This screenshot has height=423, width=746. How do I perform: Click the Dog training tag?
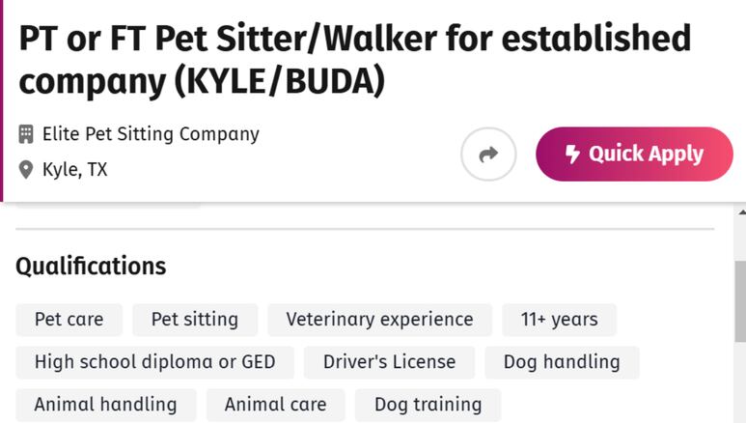[x=428, y=405]
